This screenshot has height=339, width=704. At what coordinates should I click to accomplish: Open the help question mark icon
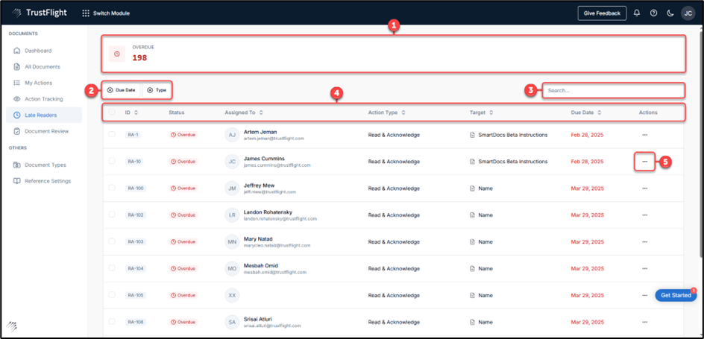[653, 13]
